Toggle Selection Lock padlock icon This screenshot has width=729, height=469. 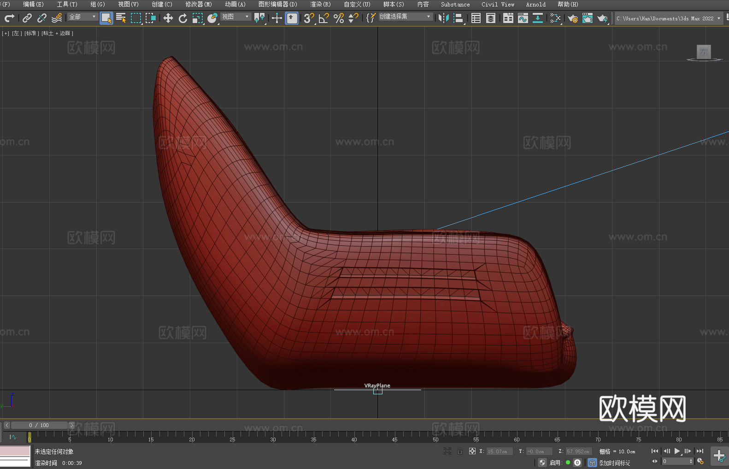[x=460, y=451]
